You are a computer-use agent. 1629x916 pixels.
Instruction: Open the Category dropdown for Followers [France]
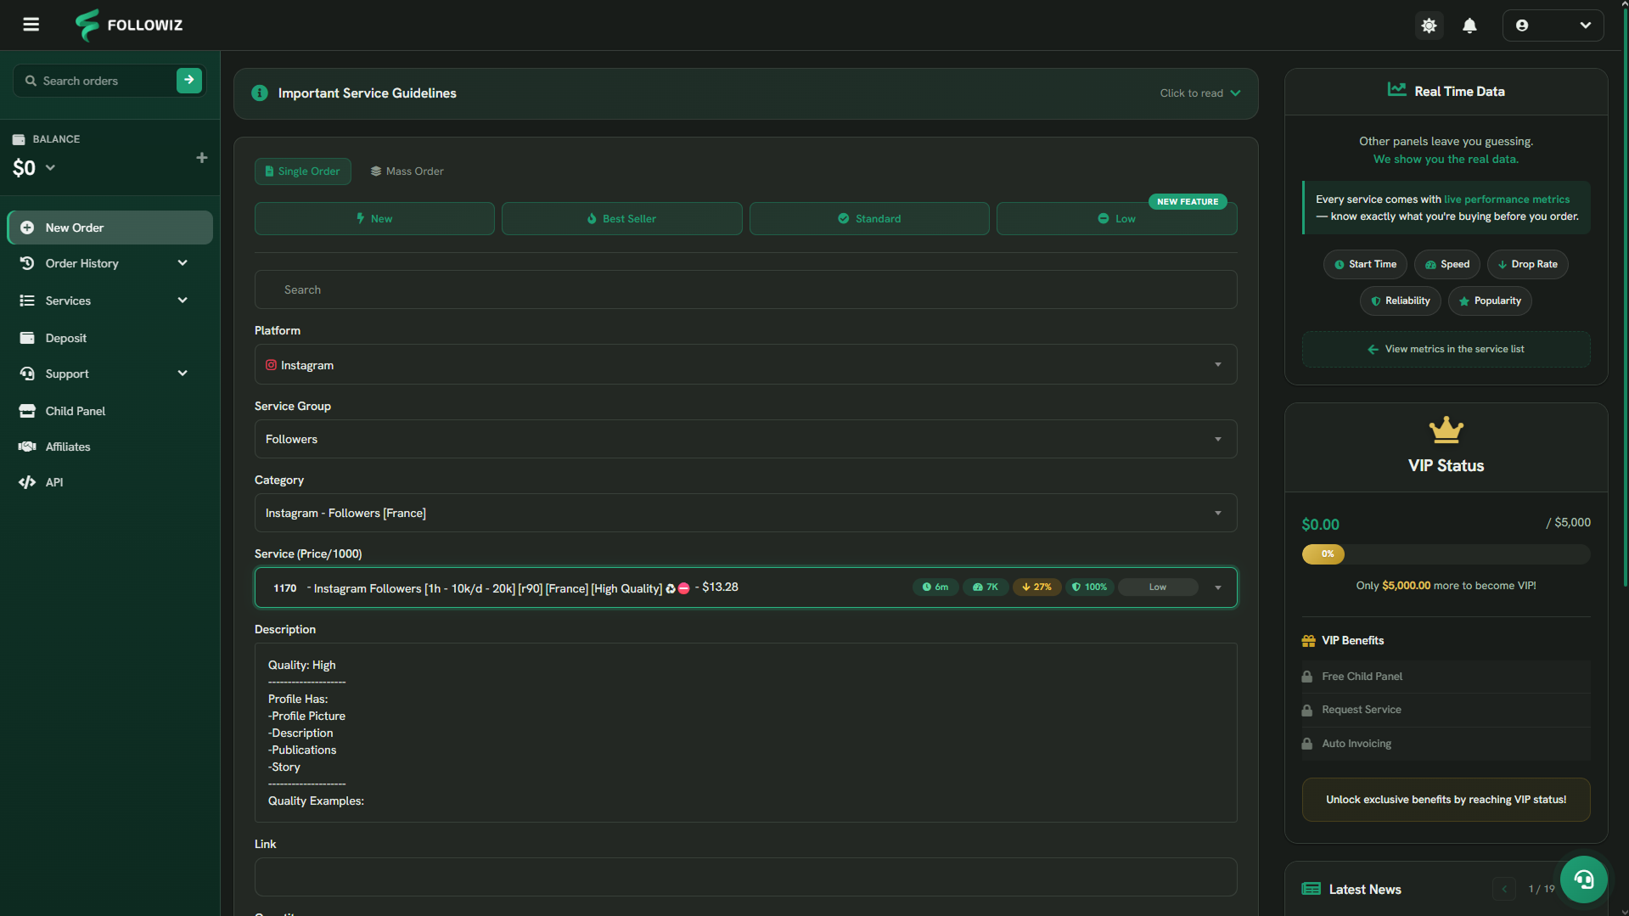pos(745,513)
